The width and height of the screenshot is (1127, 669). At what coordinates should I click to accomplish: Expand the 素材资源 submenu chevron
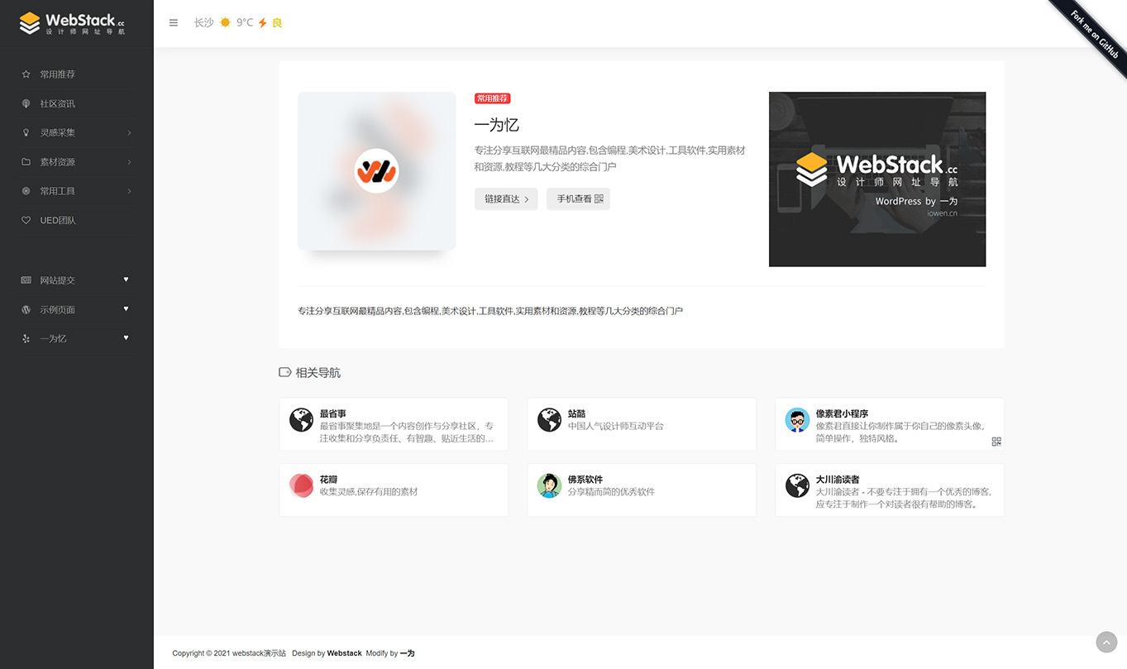coord(129,162)
